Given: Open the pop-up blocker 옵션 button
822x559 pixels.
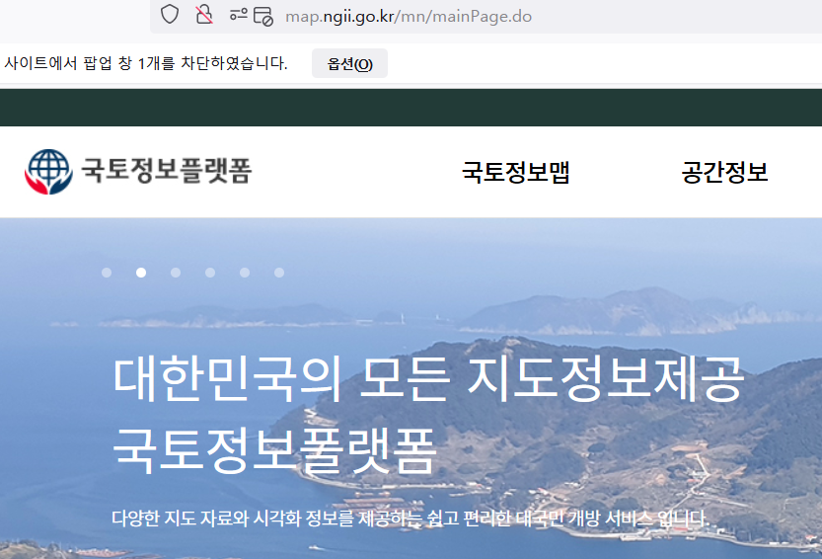Looking at the screenshot, I should click(x=349, y=63).
